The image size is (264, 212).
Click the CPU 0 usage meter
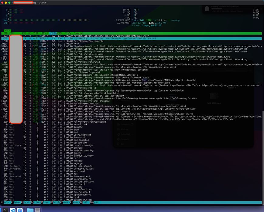pos(68,10)
